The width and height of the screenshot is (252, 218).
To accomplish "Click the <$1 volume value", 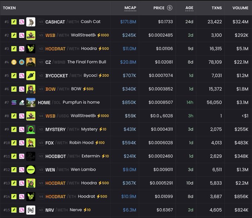I will (x=245, y=116).
